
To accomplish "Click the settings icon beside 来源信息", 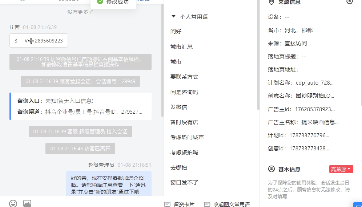I will click(x=350, y=2).
